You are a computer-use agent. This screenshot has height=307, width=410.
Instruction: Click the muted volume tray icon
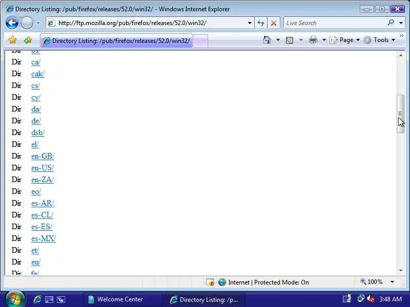(371, 299)
